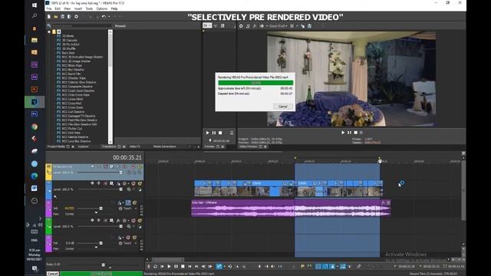Create a new project from toolbar

point(49,17)
